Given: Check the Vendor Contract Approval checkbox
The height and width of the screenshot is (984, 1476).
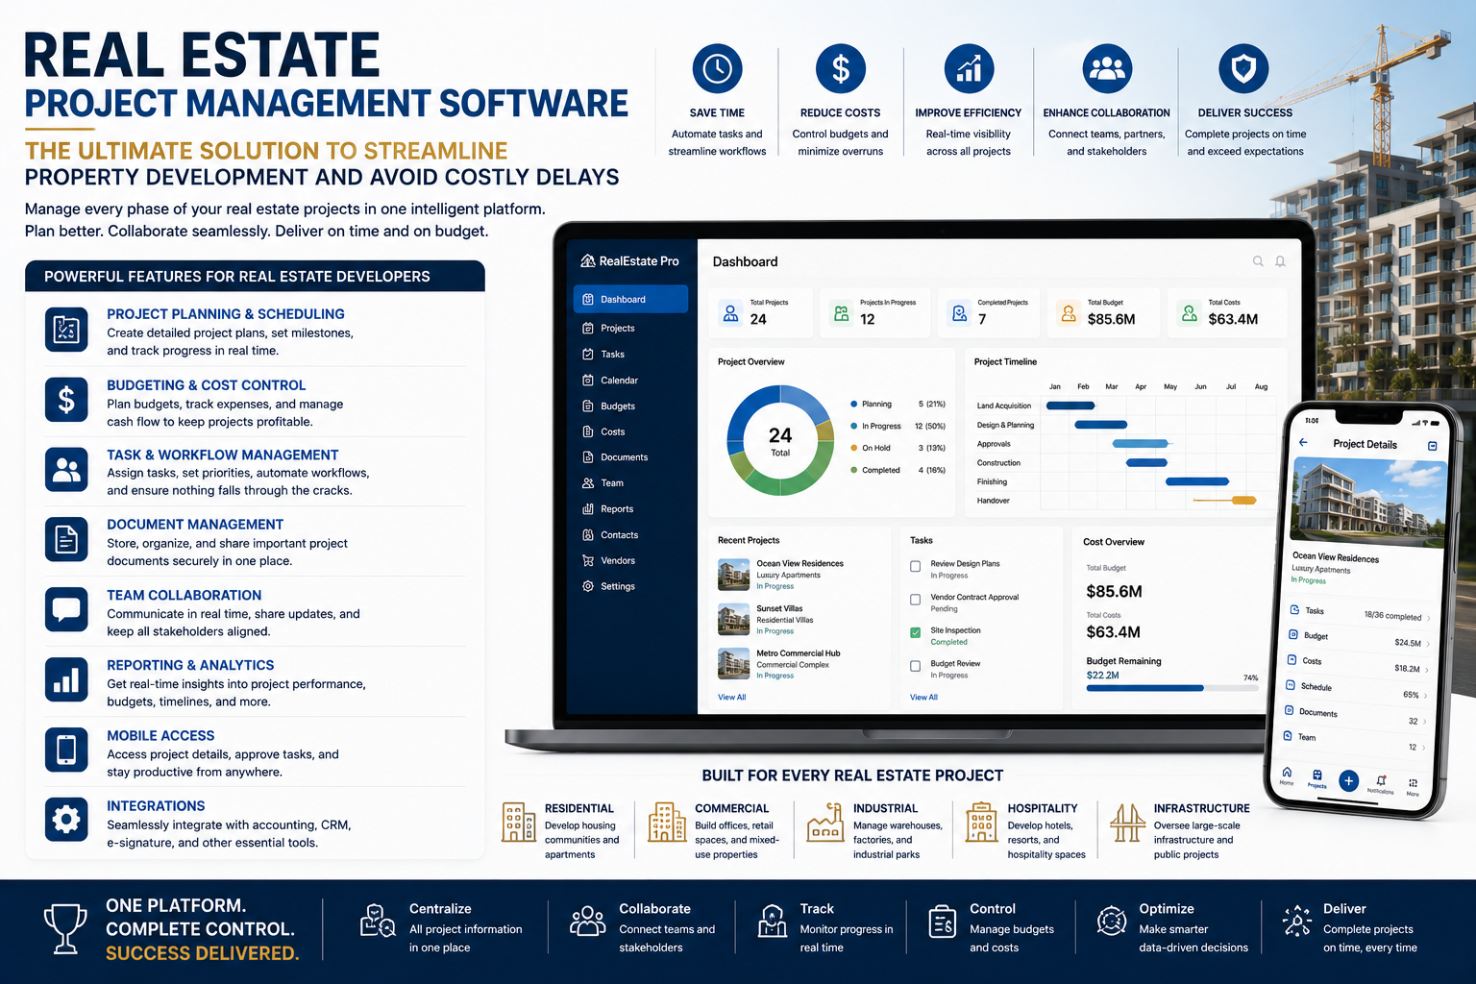Looking at the screenshot, I should click(916, 600).
